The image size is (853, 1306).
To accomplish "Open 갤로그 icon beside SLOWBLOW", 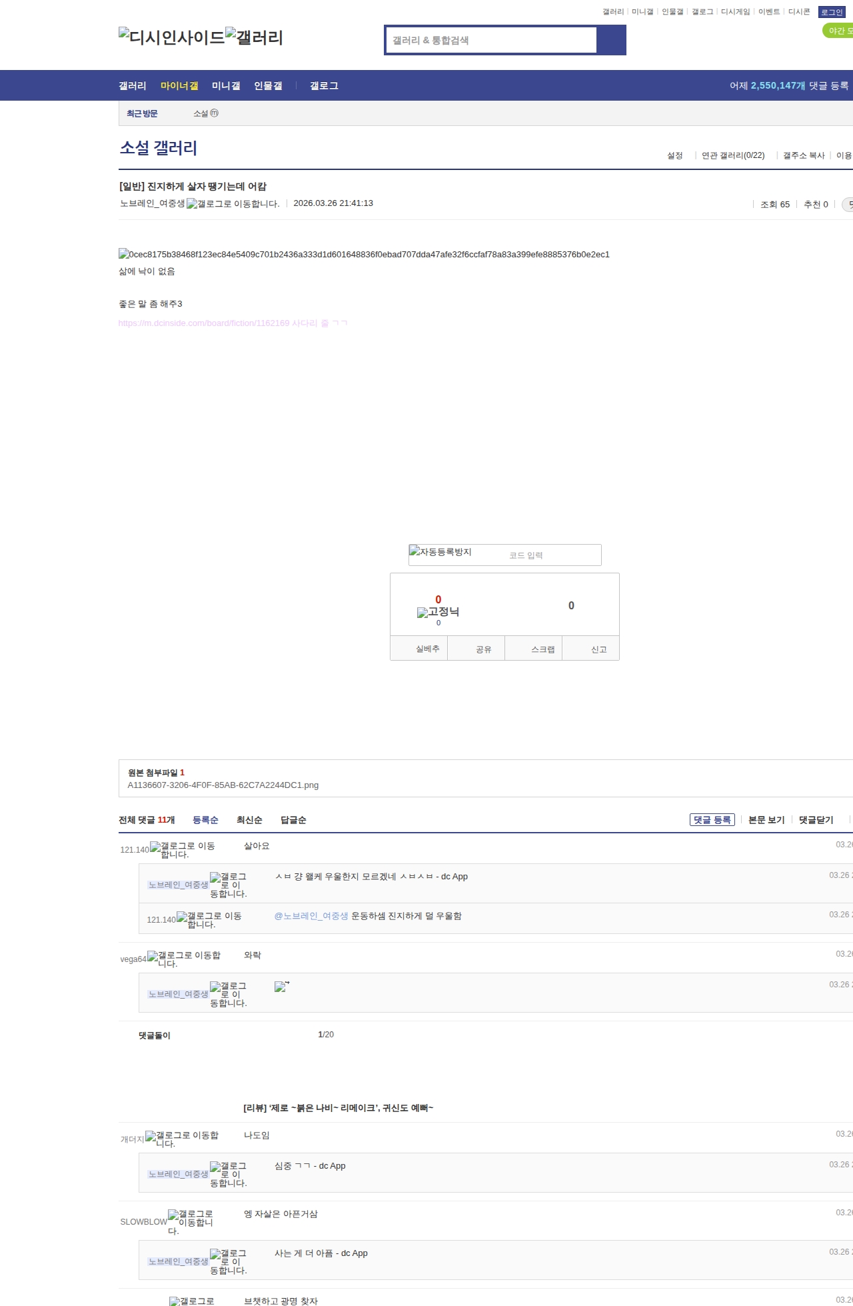I will 191,1222.
